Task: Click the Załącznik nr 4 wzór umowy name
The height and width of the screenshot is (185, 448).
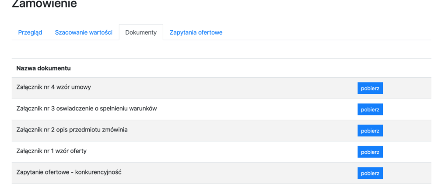Action: point(53,87)
